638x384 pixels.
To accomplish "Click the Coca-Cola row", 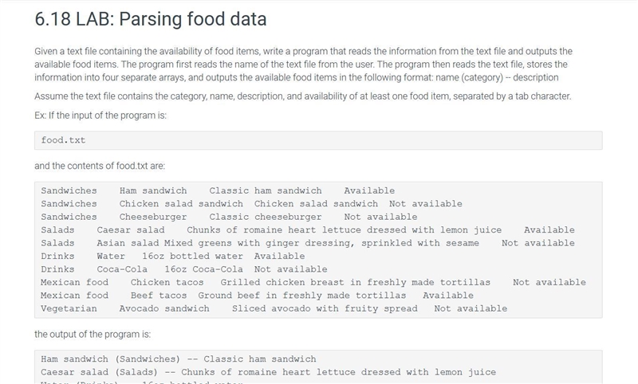I will [184, 269].
